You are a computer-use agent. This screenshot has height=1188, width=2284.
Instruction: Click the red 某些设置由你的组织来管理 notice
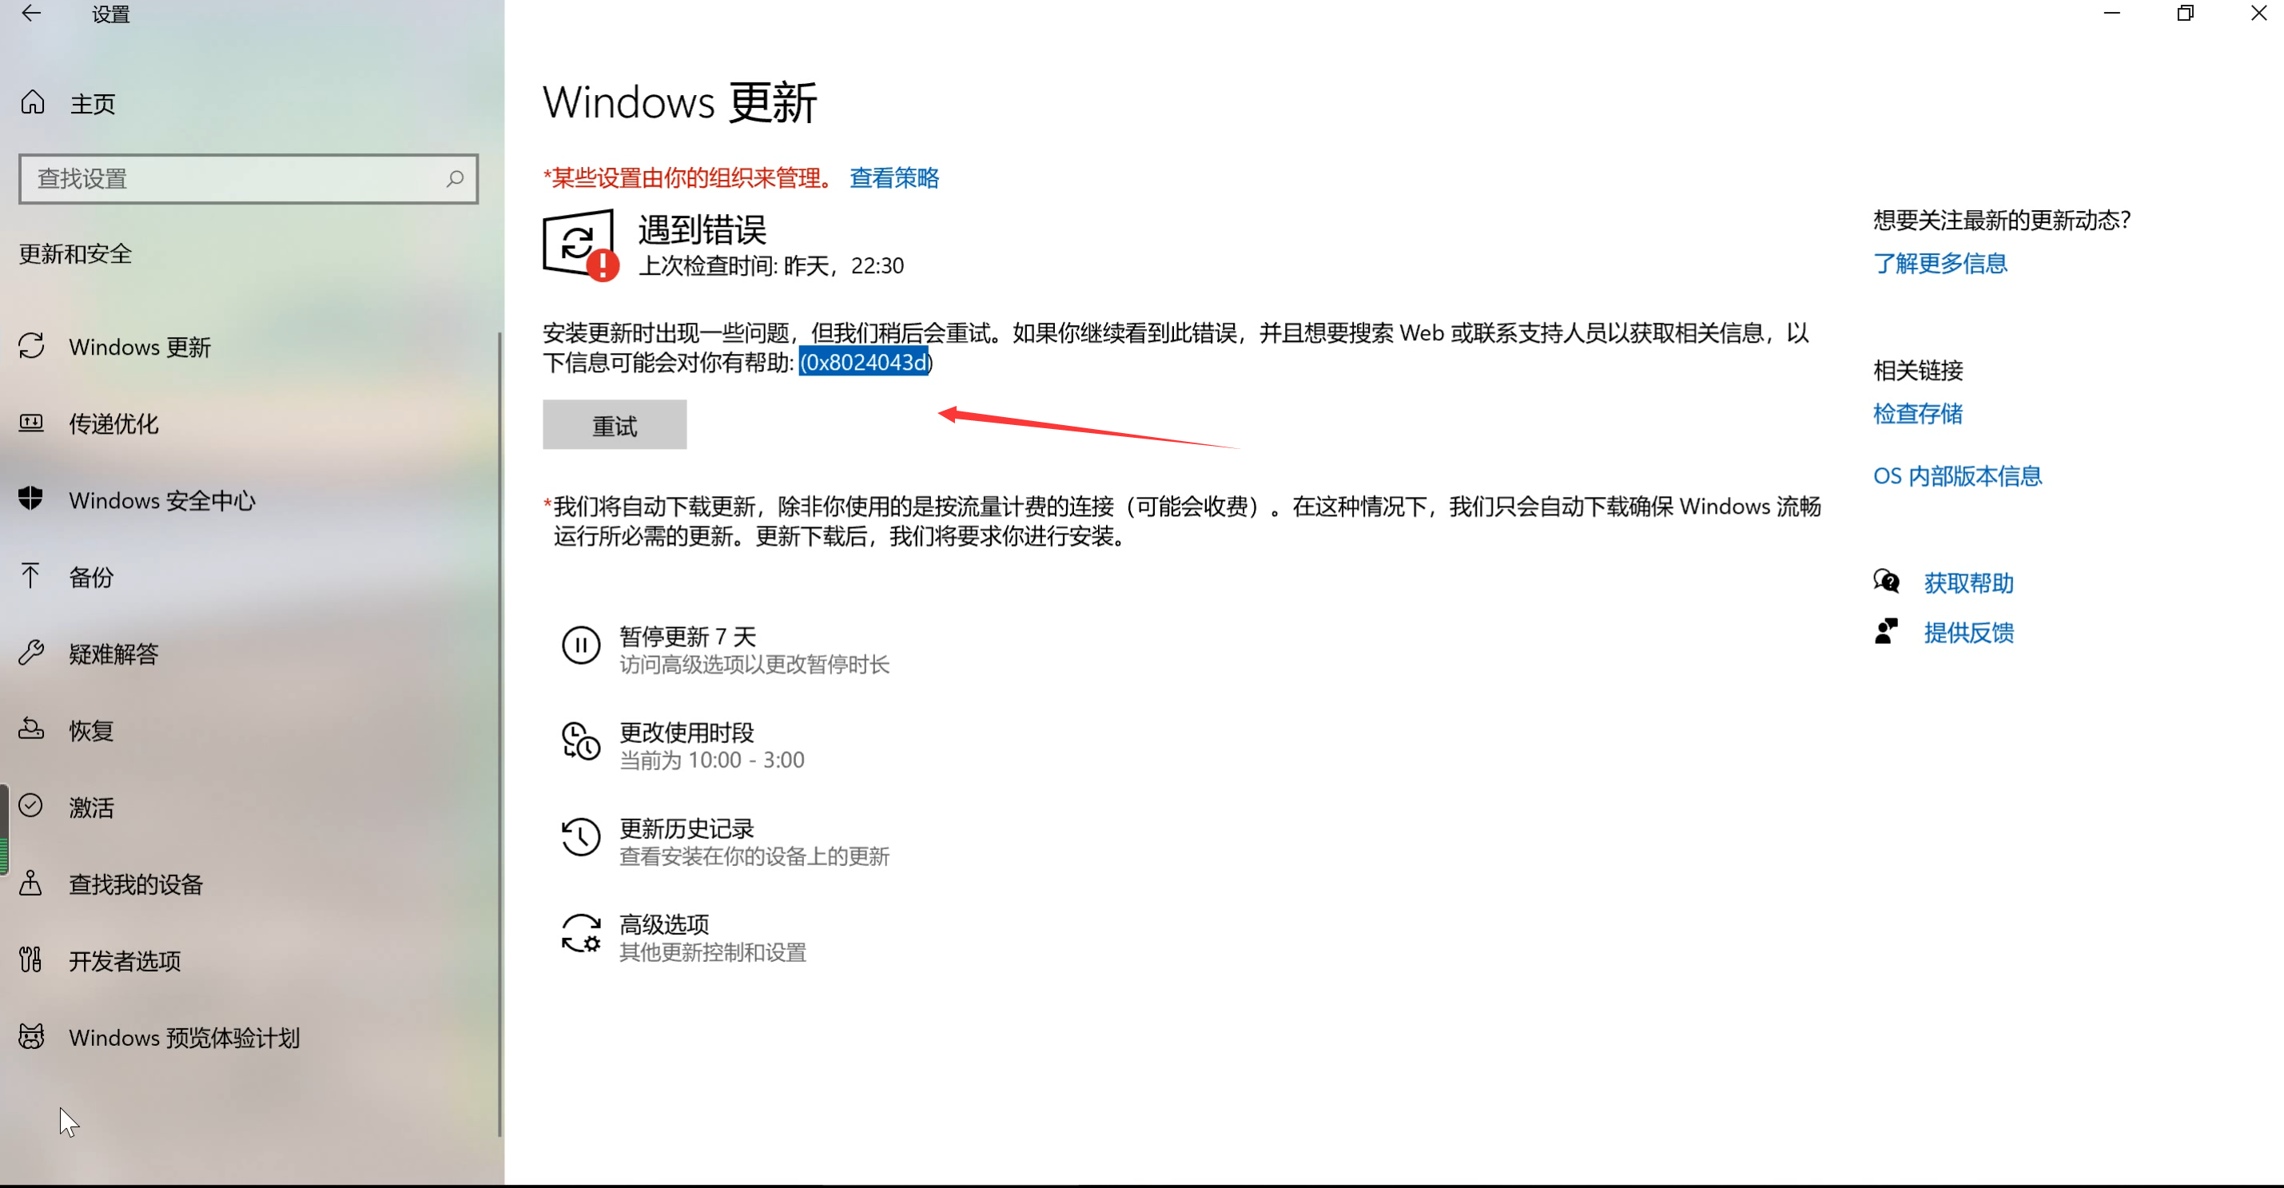[x=687, y=177]
